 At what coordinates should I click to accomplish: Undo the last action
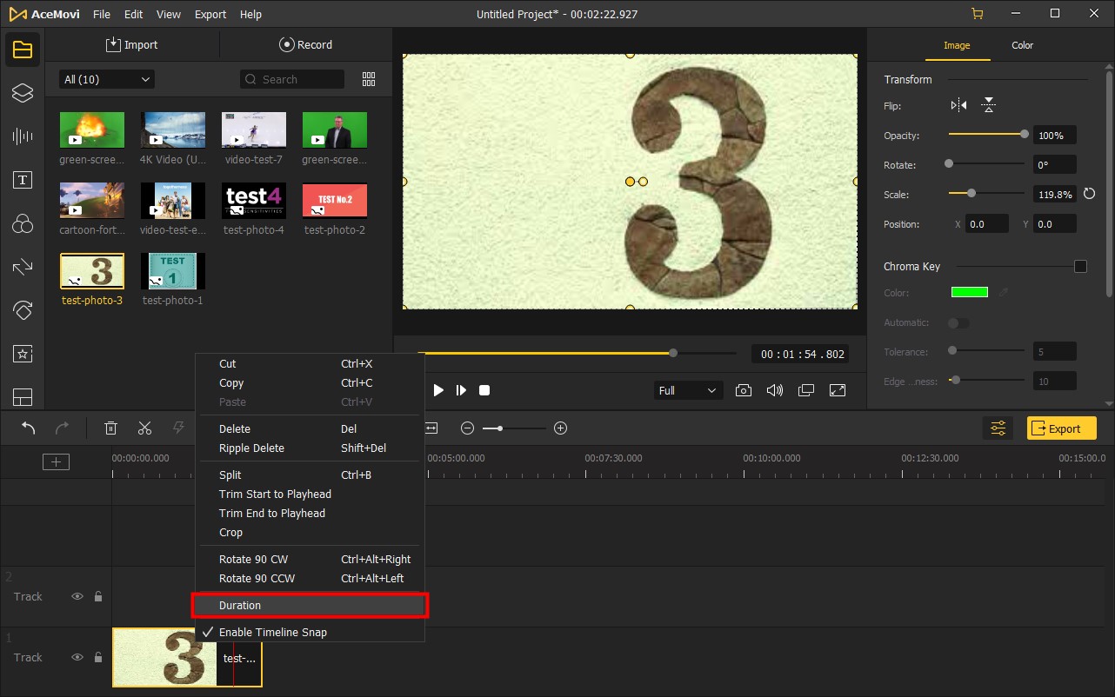pos(28,428)
